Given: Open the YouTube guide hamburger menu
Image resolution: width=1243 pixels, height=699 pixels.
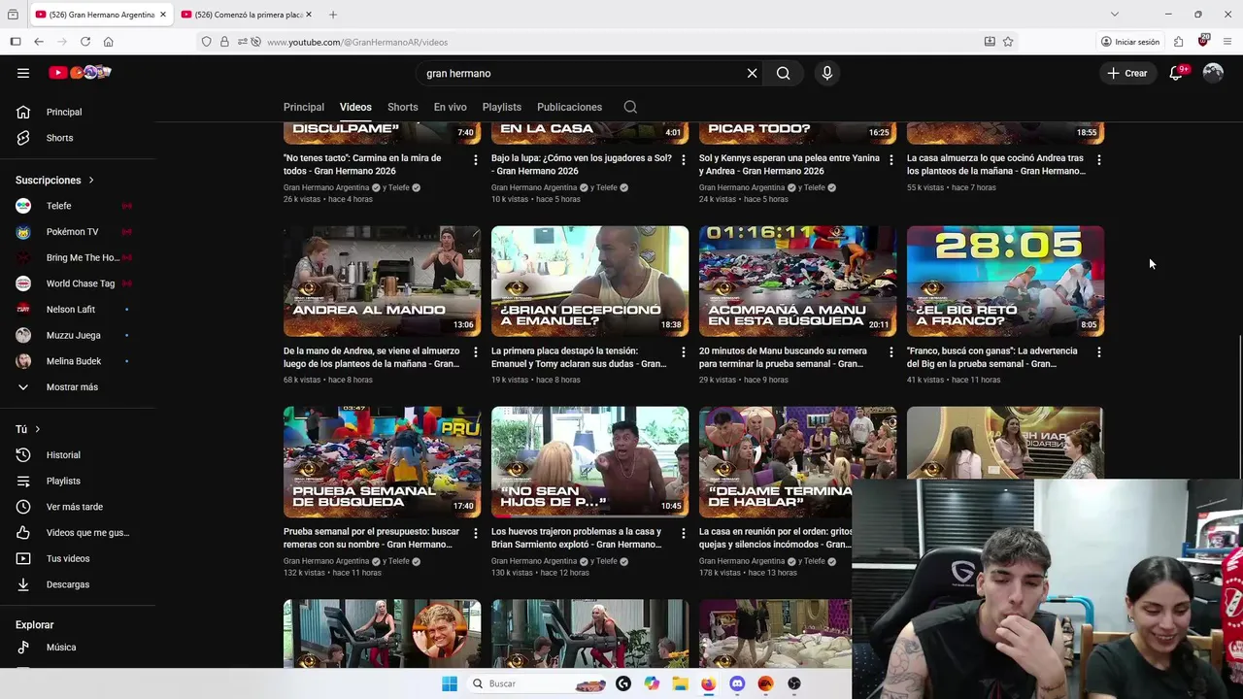Looking at the screenshot, I should (x=23, y=73).
